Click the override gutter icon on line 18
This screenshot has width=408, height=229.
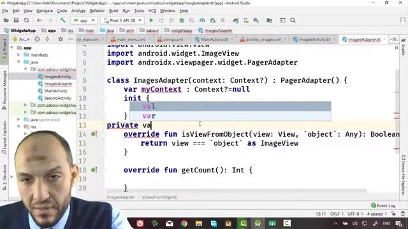[94, 170]
